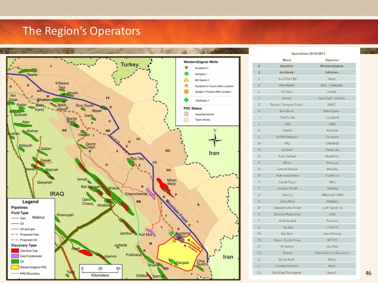Click the 'Dana Gas' operator cell
The height and width of the screenshot is (283, 378).
tap(332, 150)
